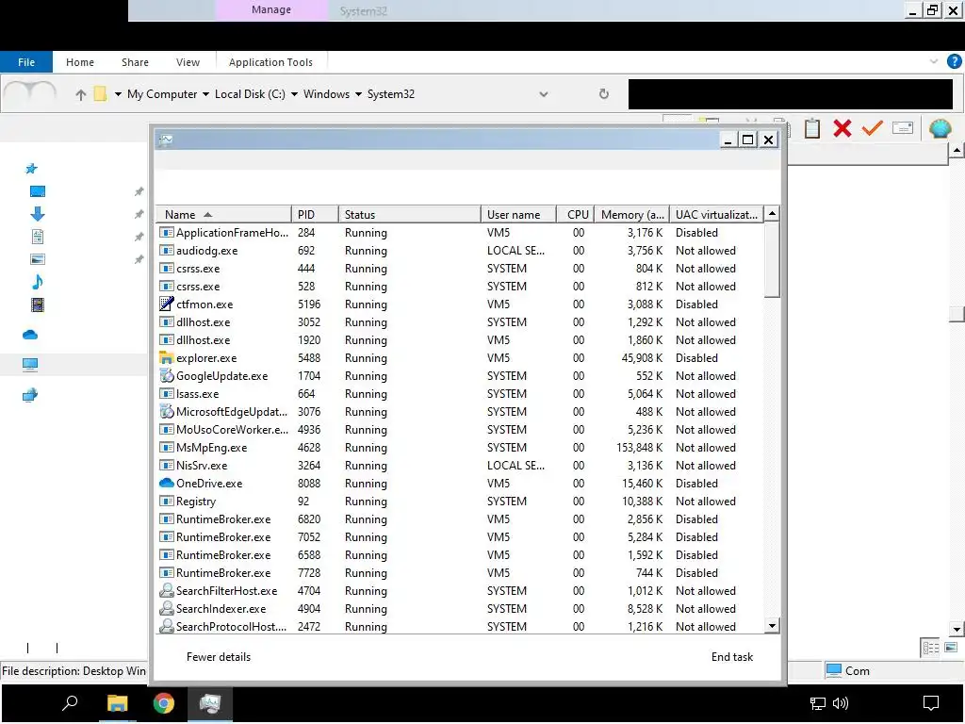Screen dimensions: 965x724
Task: Launch Chrome from taskbar
Action: (163, 703)
